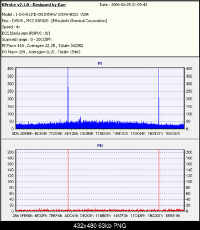Click the 17D044h label on PI axis
The width and height of the screenshot is (200, 230).
click(138, 133)
